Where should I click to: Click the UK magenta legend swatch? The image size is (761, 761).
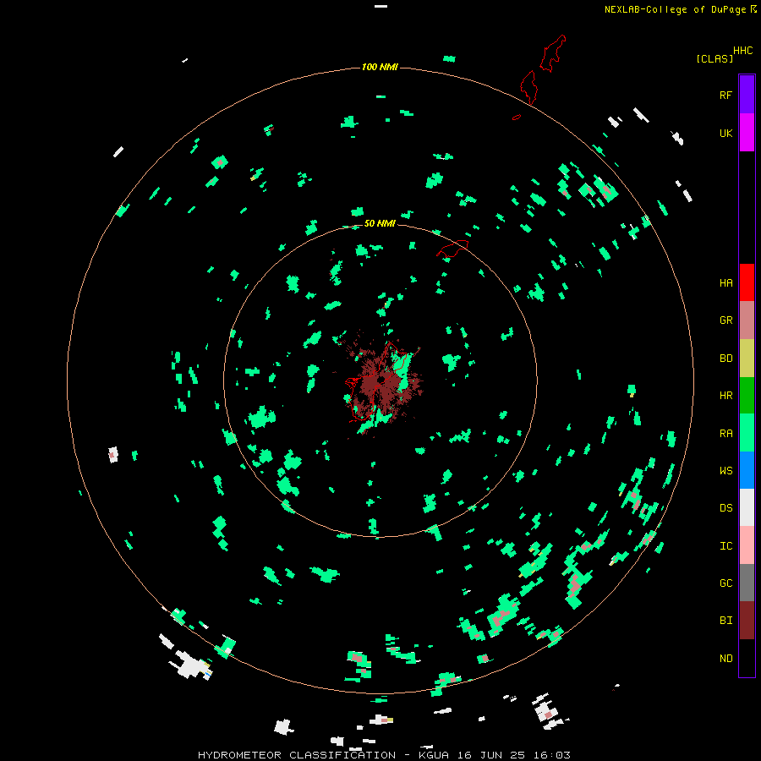coord(747,133)
